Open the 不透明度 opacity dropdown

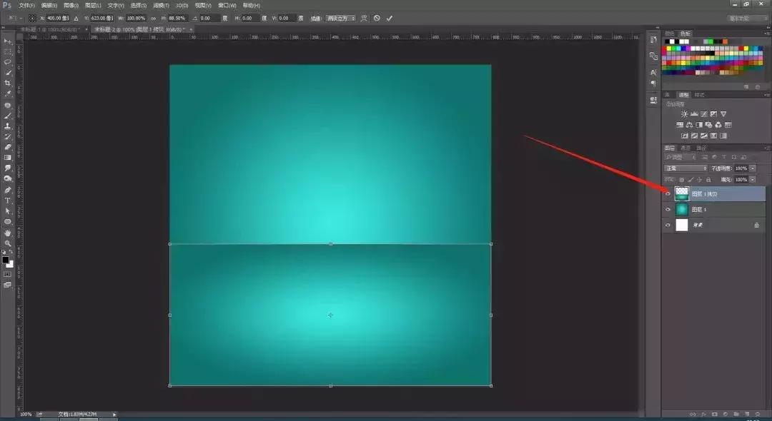pyautogui.click(x=751, y=168)
